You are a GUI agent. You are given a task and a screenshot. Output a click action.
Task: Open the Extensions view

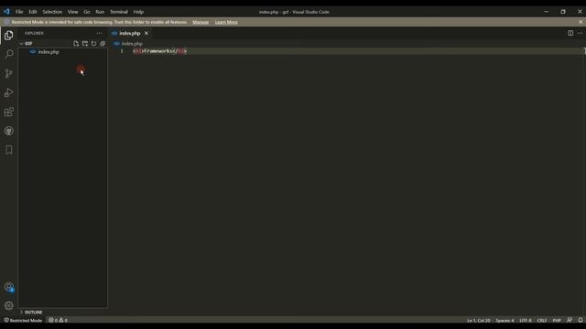point(8,111)
